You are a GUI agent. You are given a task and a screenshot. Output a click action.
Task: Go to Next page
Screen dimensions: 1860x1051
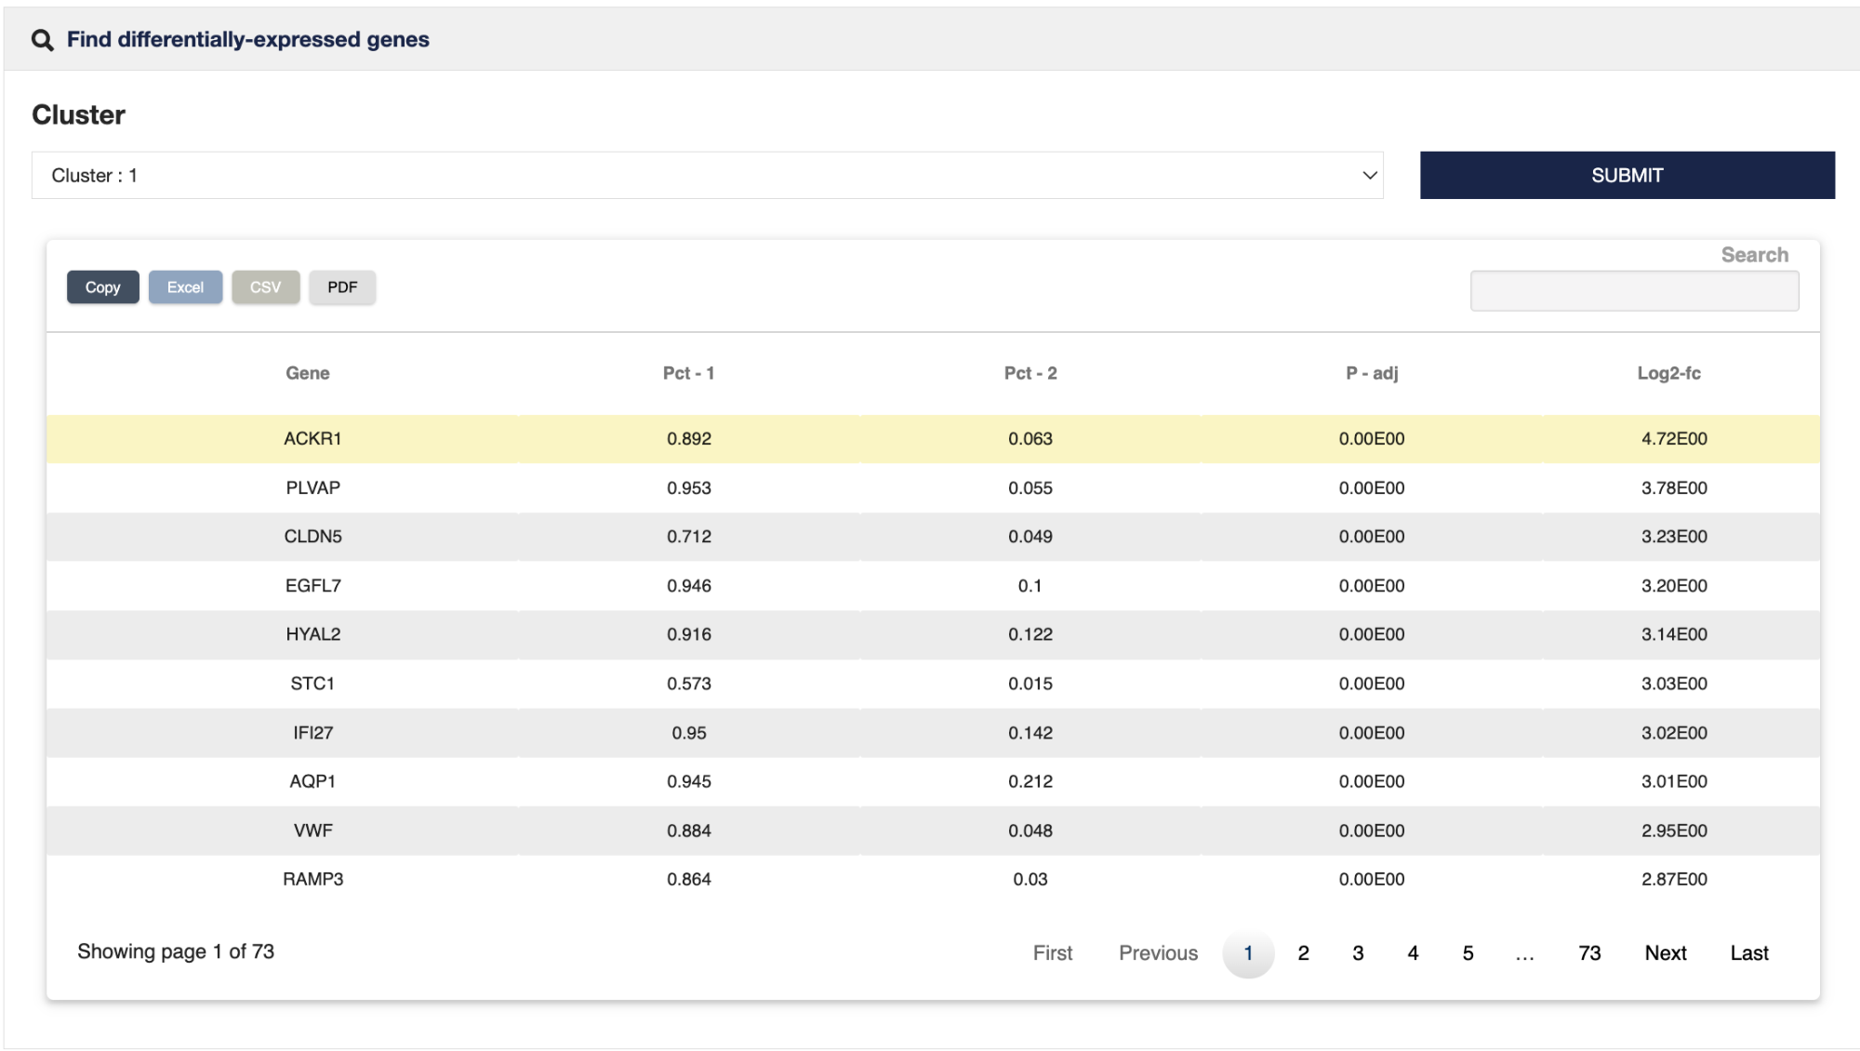click(1666, 953)
